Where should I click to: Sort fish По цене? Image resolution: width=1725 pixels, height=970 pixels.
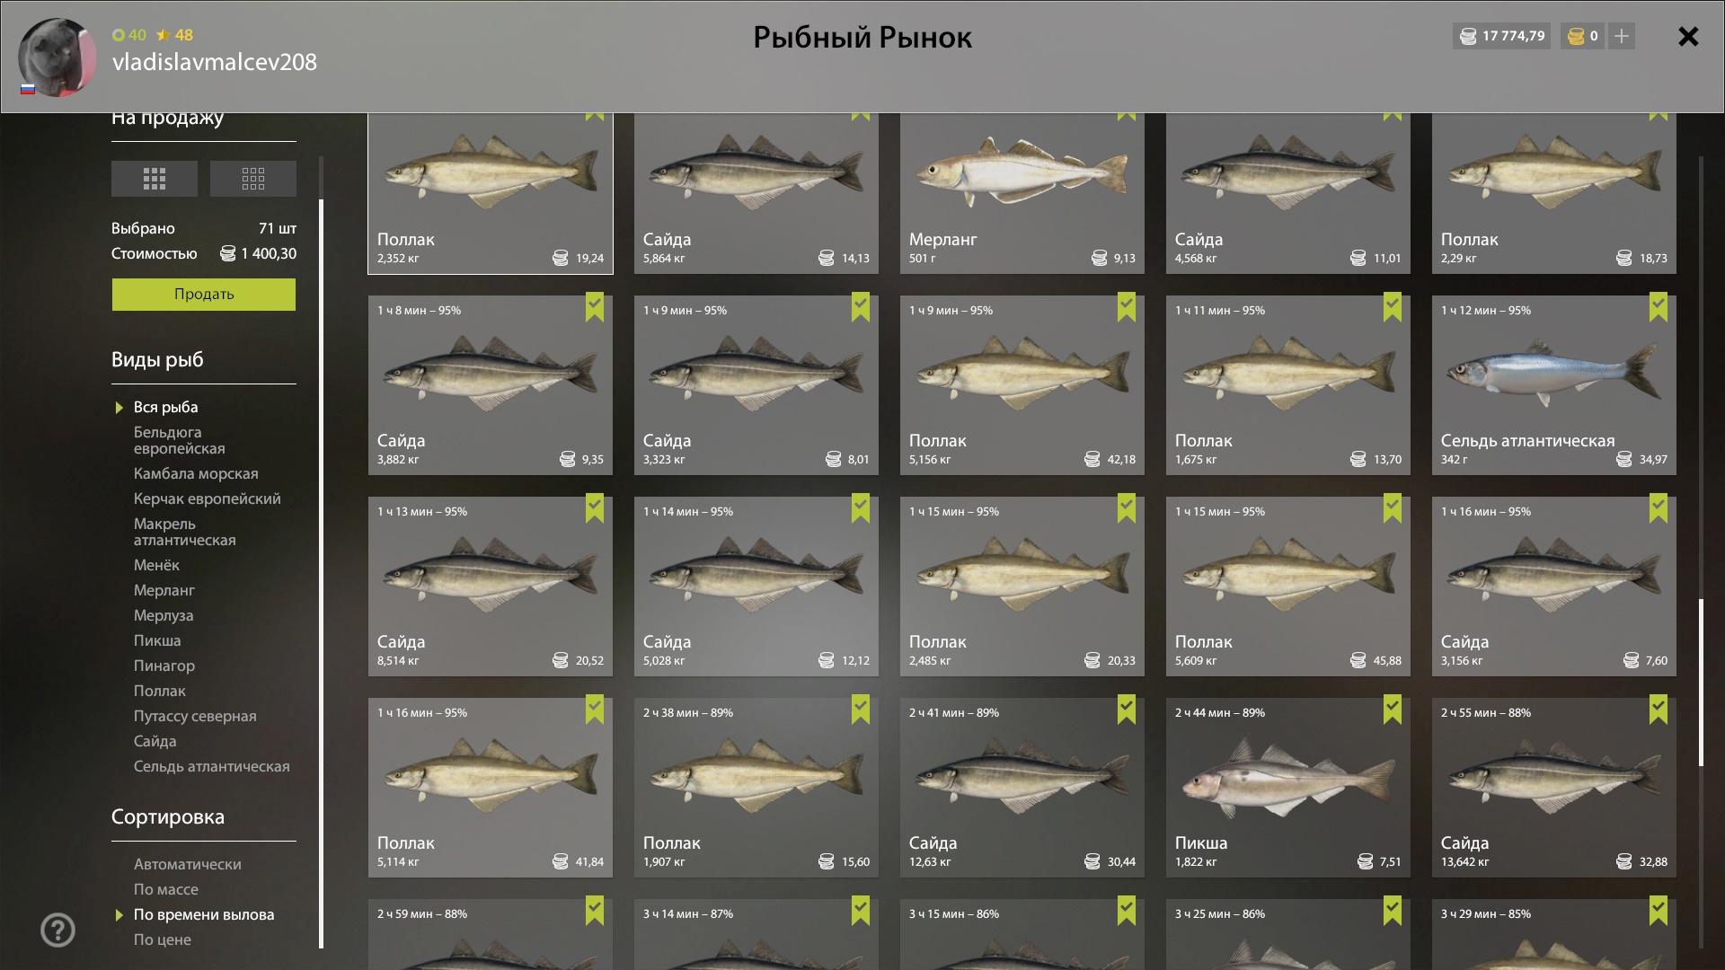tap(162, 939)
